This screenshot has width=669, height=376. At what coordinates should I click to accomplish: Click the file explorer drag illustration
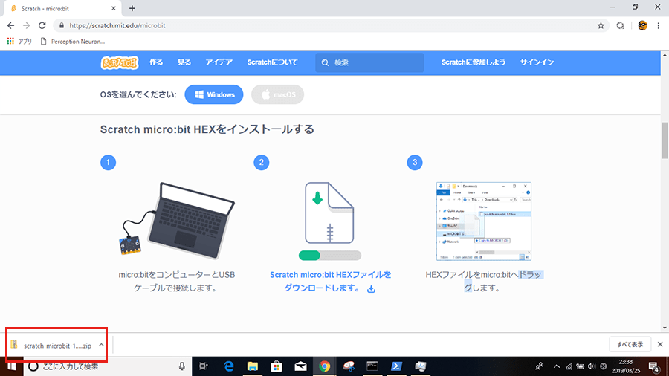pos(483,221)
